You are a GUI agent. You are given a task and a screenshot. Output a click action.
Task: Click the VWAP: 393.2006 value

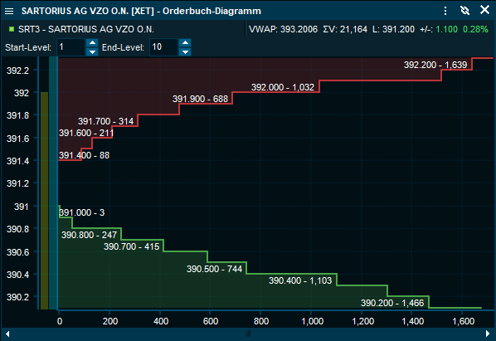[283, 29]
